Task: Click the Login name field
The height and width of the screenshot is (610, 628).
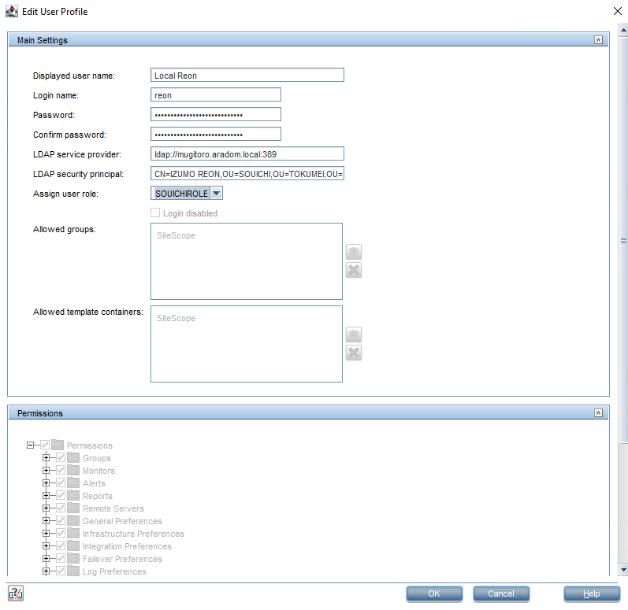Action: [x=216, y=94]
